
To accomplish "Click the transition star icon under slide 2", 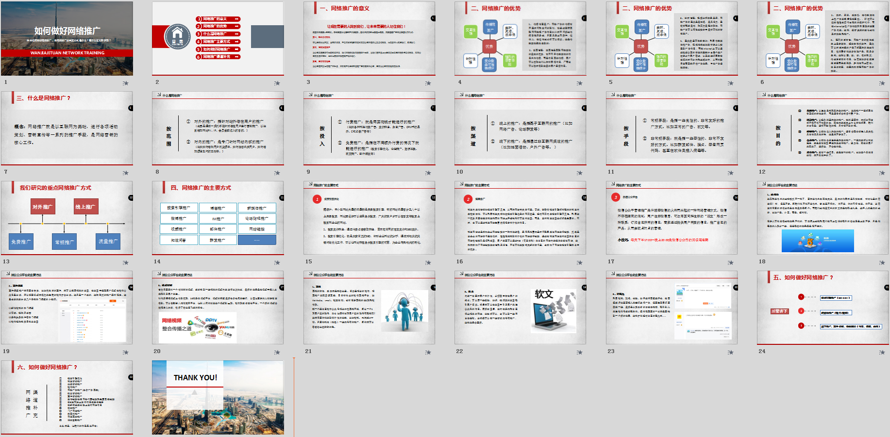I will (277, 83).
